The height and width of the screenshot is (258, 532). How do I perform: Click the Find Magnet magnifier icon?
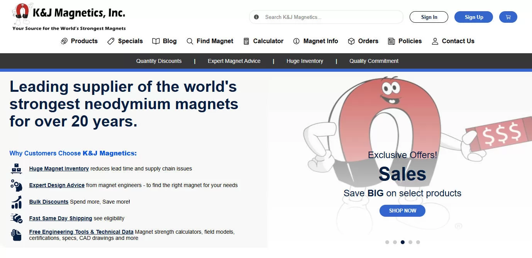tap(190, 41)
